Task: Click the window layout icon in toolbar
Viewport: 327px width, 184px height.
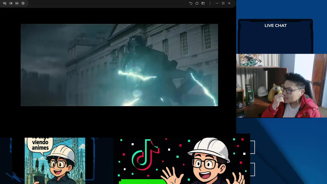Action: pyautogui.click(x=203, y=3)
